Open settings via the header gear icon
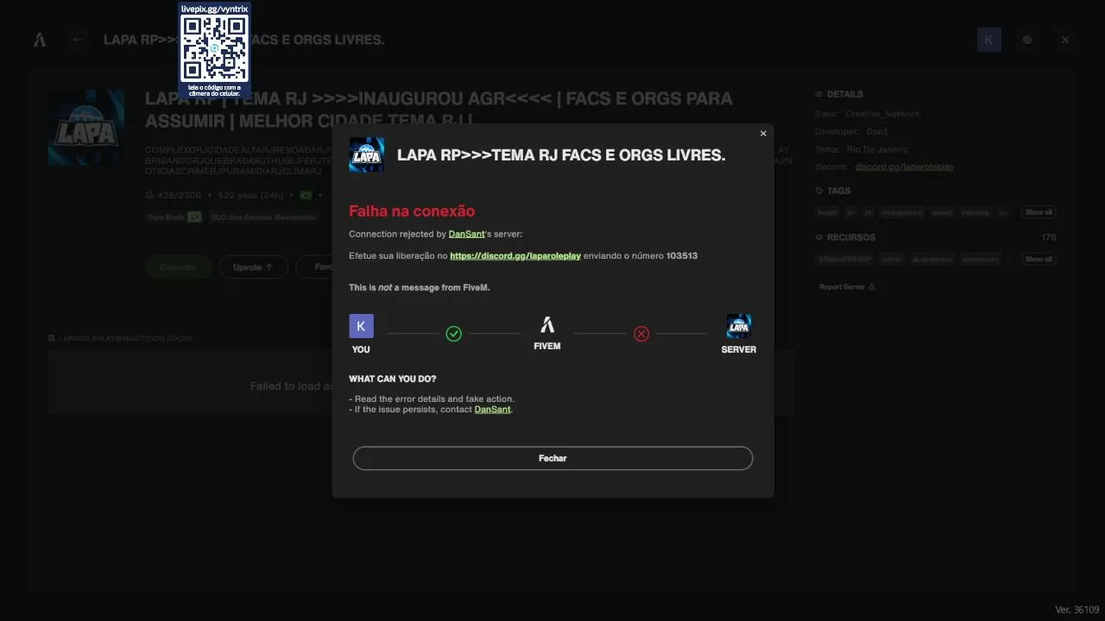This screenshot has height=621, width=1105. [1027, 40]
